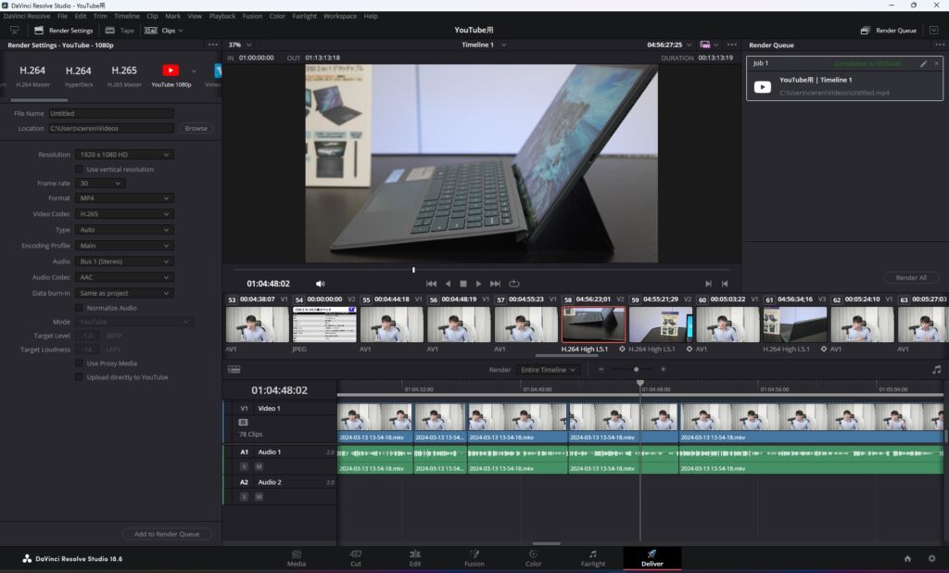Click the audio note icon above timeline

pyautogui.click(x=936, y=369)
